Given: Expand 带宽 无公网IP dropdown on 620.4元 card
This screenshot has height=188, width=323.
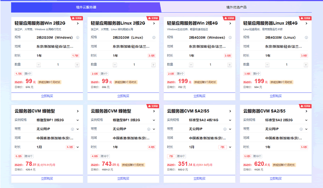Looking at the screenshot, I should 306,129.
